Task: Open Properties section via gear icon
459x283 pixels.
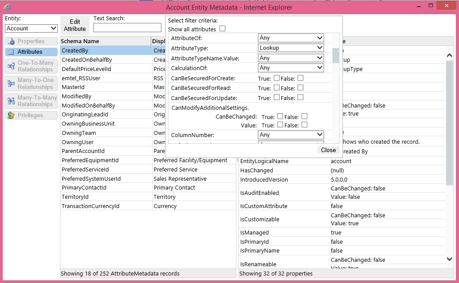Action: point(11,41)
